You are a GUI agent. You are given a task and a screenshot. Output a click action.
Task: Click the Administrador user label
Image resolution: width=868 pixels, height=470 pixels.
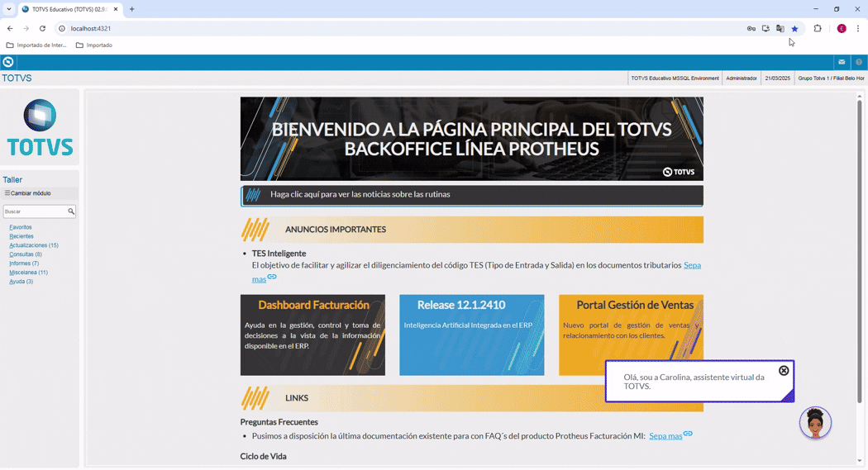[742, 78]
